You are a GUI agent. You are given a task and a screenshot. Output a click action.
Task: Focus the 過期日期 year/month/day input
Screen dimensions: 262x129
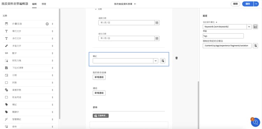tap(126, 23)
